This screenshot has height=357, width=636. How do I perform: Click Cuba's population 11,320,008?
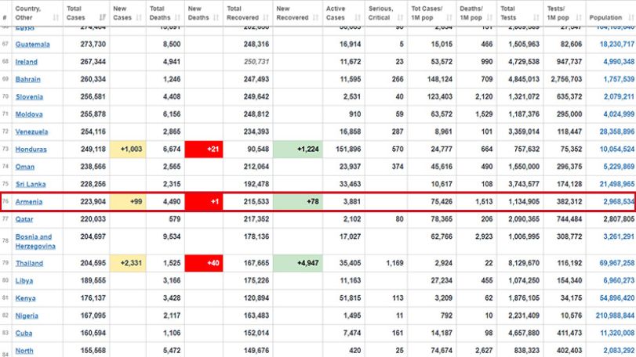tap(617, 333)
